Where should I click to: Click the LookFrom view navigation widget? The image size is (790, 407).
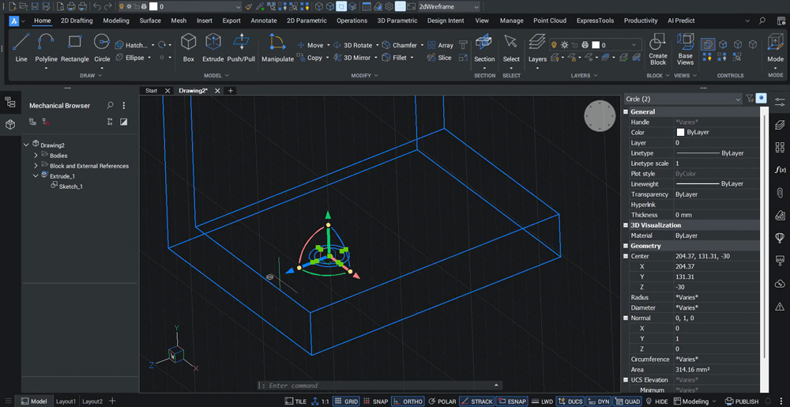click(x=600, y=116)
